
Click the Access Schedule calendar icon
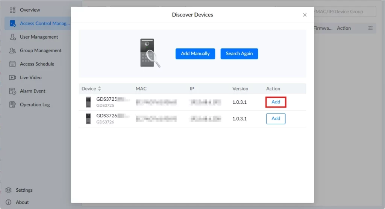(x=12, y=64)
